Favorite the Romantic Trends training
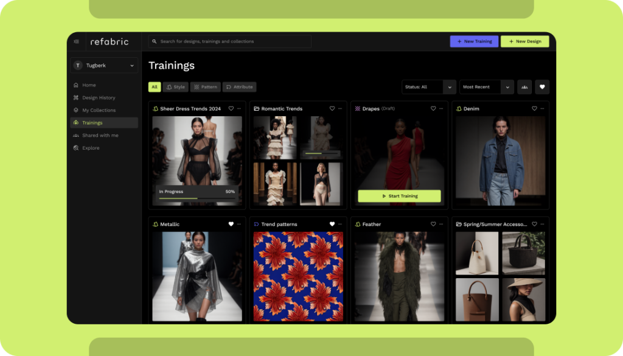This screenshot has height=356, width=623. [332, 108]
